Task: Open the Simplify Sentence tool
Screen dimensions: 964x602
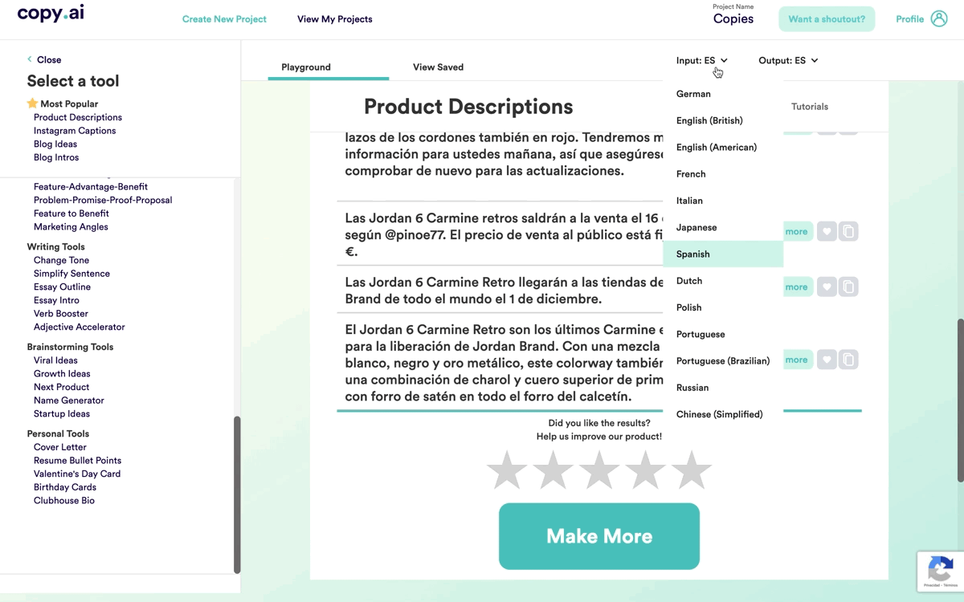Action: tap(71, 274)
